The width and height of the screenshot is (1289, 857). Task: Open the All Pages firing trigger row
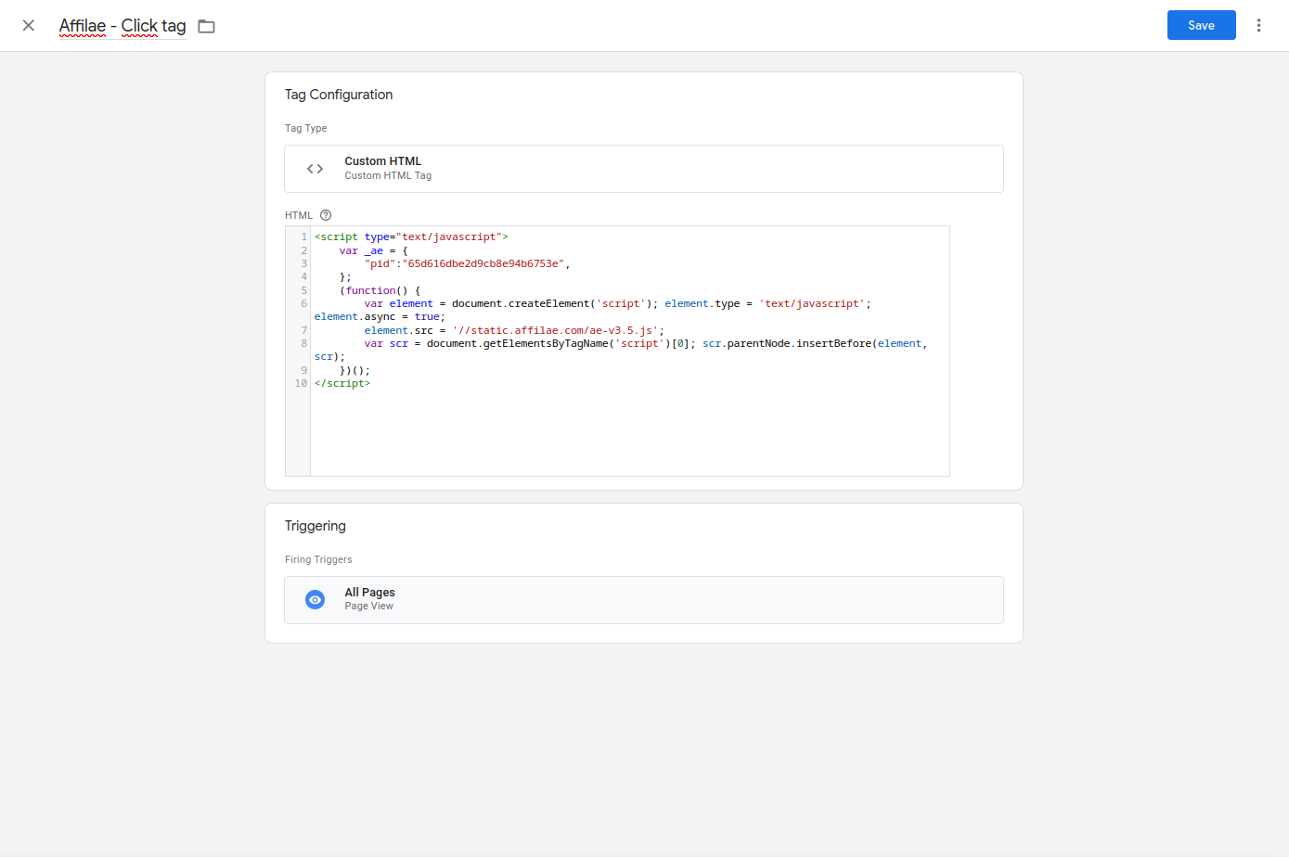tap(644, 600)
